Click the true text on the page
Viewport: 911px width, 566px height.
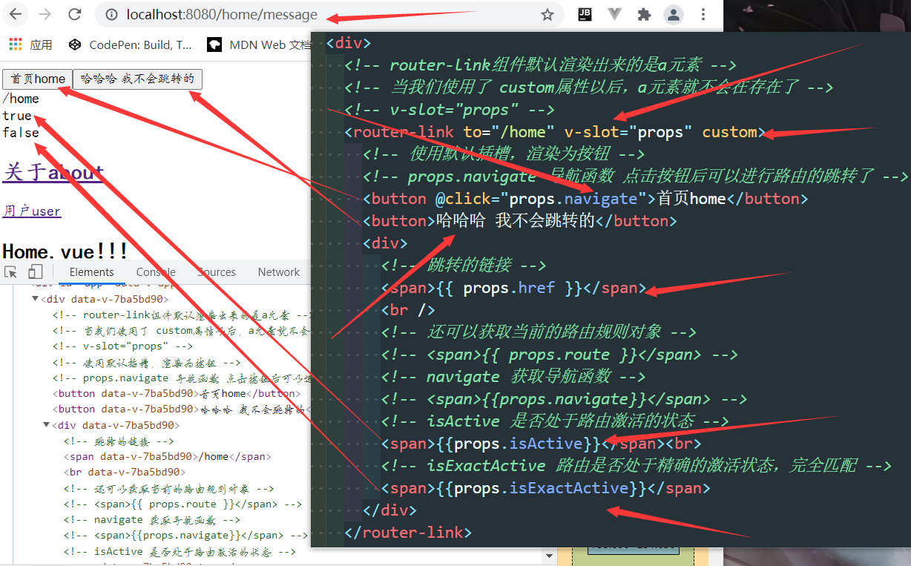17,116
